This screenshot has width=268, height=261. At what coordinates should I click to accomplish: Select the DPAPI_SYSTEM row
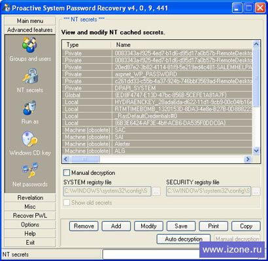coord(158,88)
